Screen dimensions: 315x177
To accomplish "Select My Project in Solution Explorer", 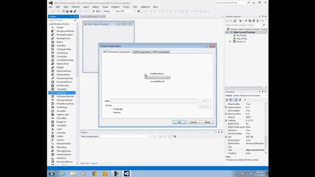I will tap(241, 35).
